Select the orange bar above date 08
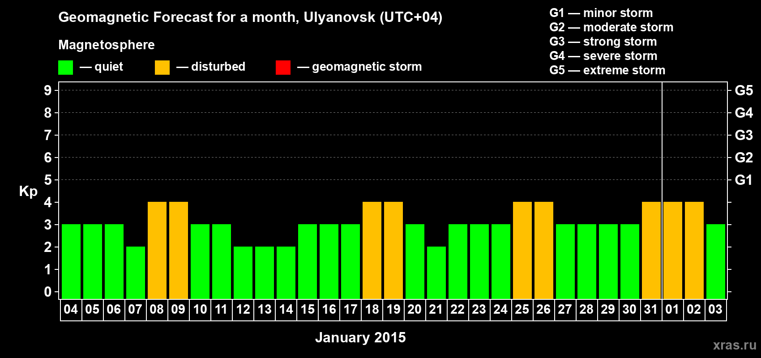761x358 pixels. pos(157,250)
